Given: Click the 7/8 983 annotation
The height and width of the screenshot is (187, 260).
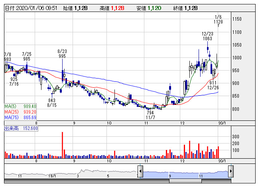Looking at the screenshot, I should point(8,57).
